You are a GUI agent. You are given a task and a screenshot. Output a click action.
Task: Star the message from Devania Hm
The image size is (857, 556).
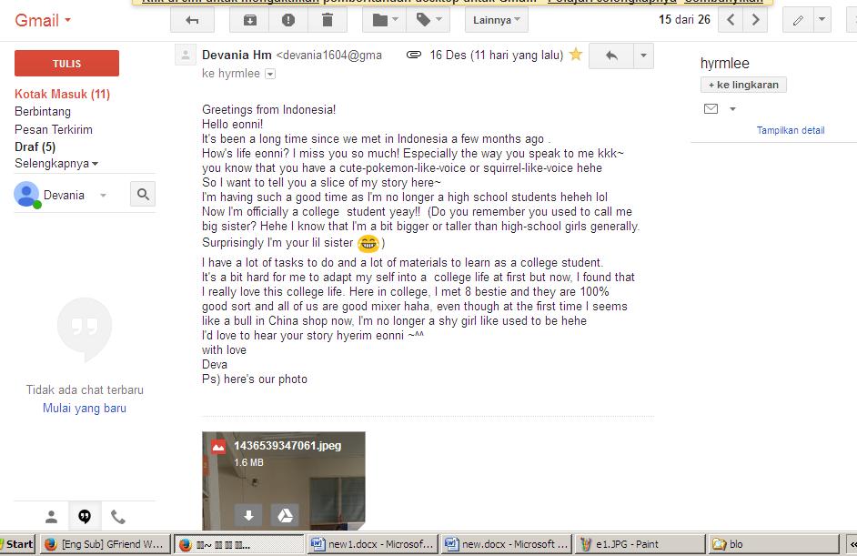(576, 55)
